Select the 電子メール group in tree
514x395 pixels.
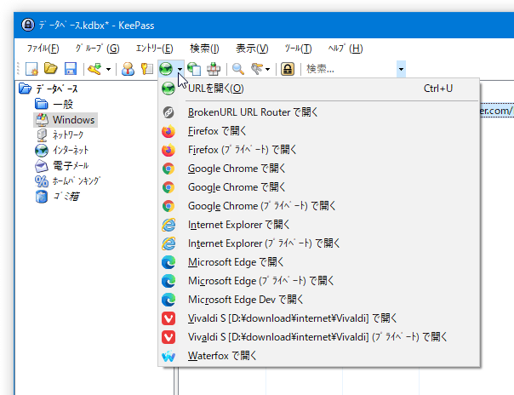pyautogui.click(x=71, y=165)
